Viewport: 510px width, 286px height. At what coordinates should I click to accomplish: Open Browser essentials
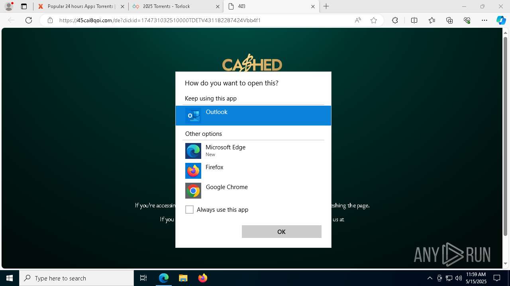(x=467, y=20)
